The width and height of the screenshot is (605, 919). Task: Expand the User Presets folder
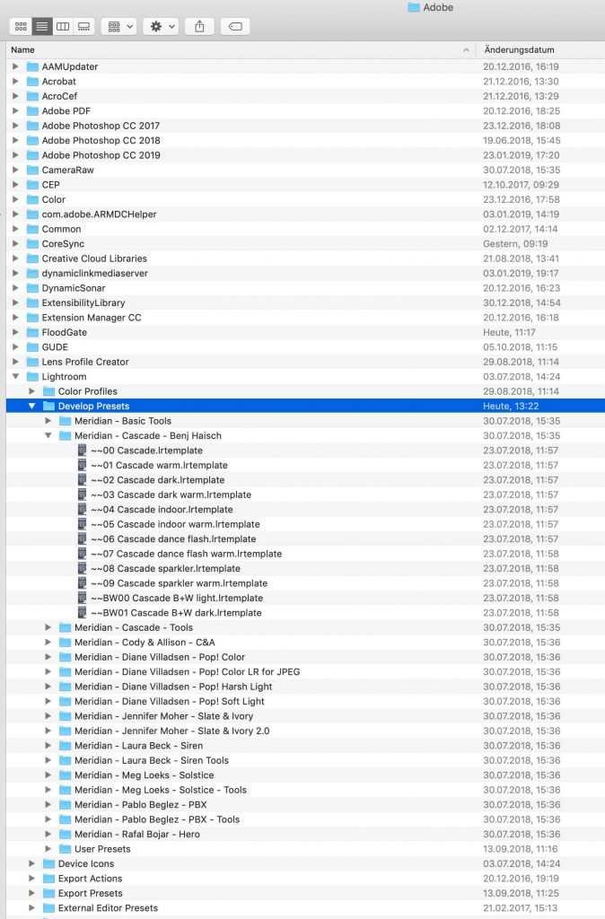tap(48, 849)
